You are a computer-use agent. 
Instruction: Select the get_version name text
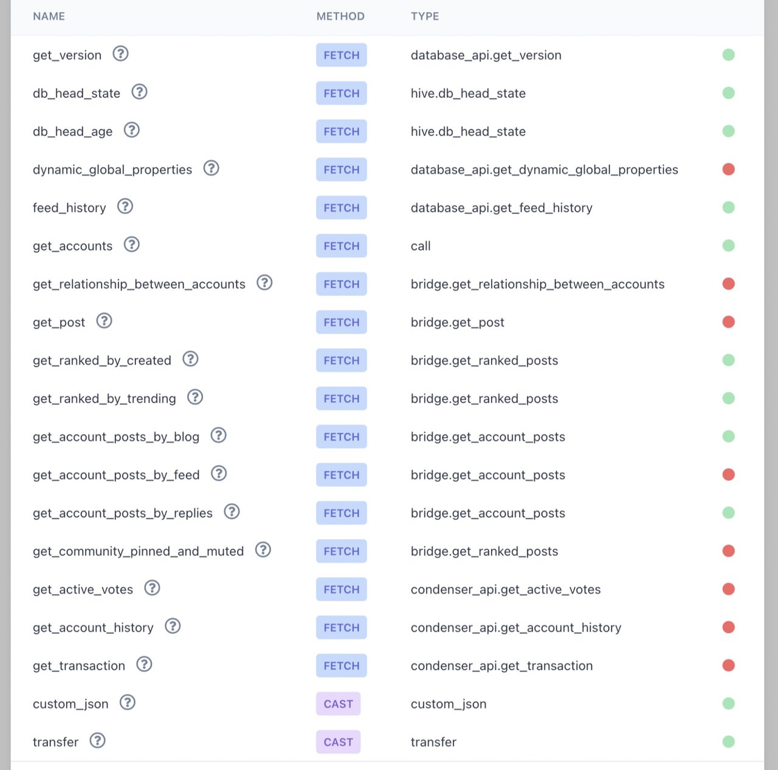click(x=67, y=55)
